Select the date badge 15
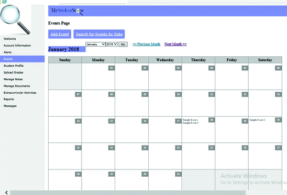287x195 pixels. 112,121
